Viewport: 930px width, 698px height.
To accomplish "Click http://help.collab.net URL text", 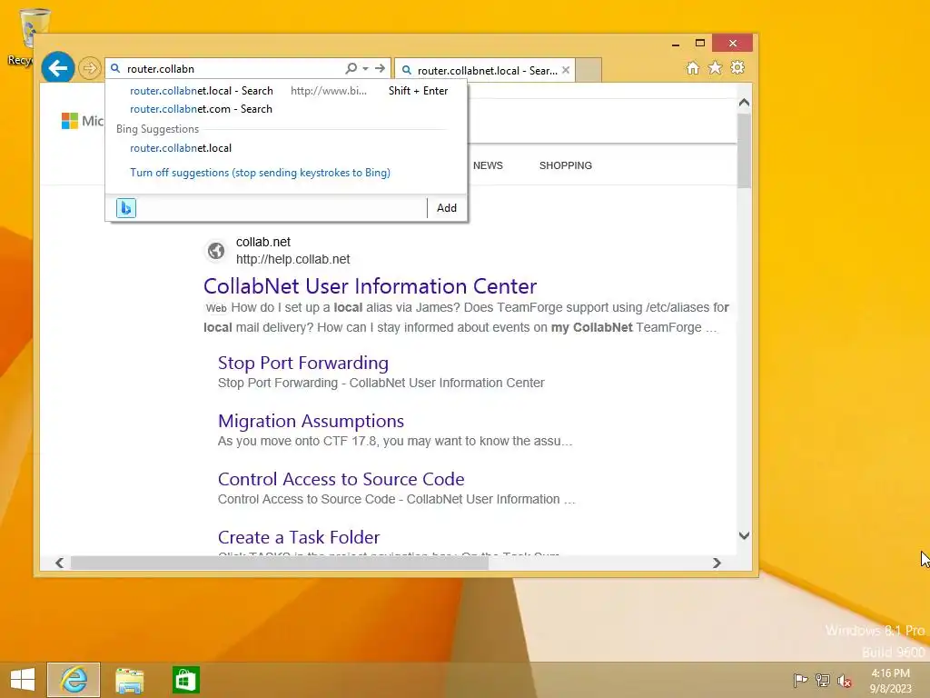I will pyautogui.click(x=293, y=259).
